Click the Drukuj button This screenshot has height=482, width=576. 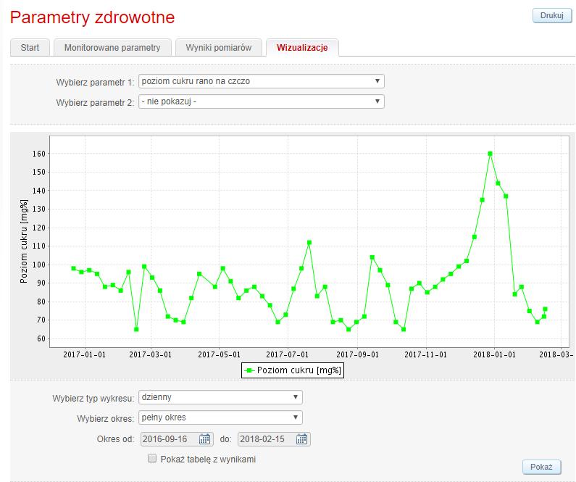pyautogui.click(x=552, y=15)
